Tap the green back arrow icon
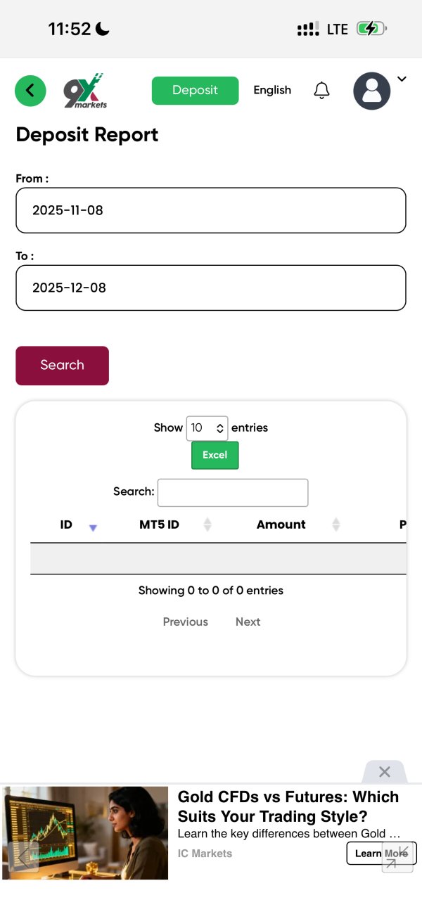This screenshot has height=914, width=422. [30, 91]
